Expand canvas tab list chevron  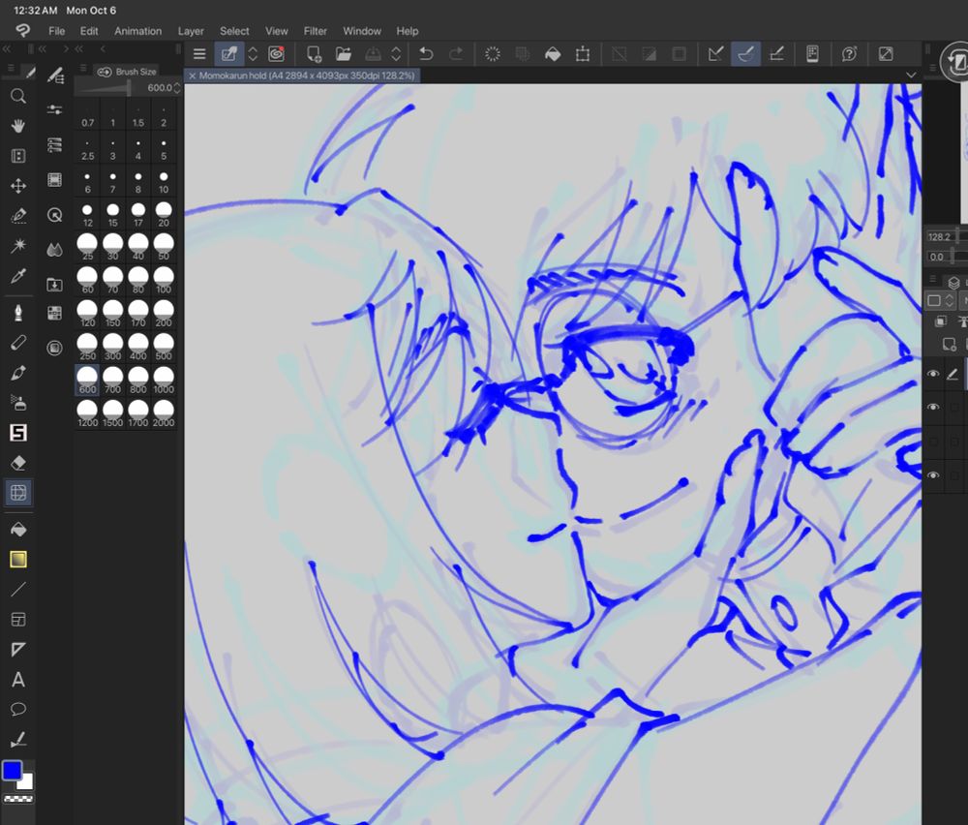click(911, 76)
